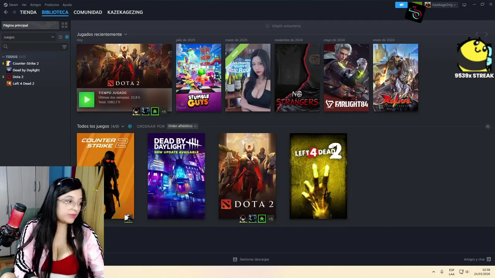Open the KAZEKAGEZING profile tab
Screen dimensions: 495x278
click(x=125, y=12)
